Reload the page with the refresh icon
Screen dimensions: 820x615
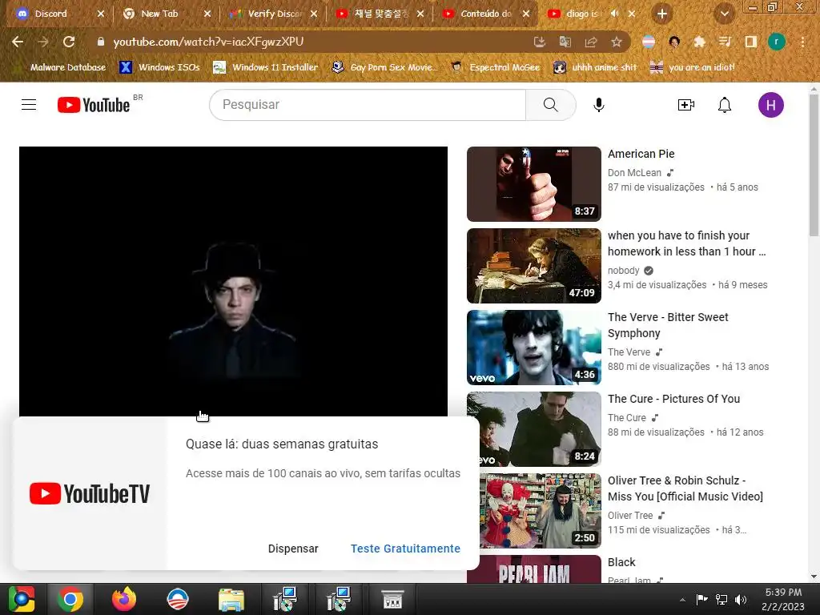pyautogui.click(x=69, y=42)
